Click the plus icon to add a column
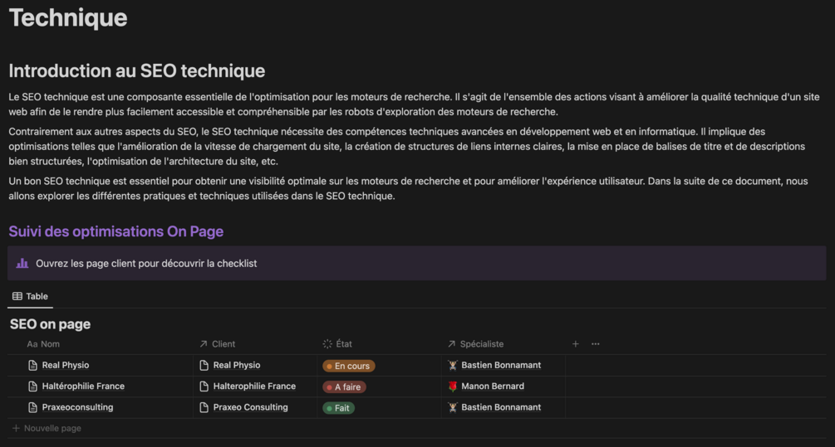 pyautogui.click(x=576, y=344)
